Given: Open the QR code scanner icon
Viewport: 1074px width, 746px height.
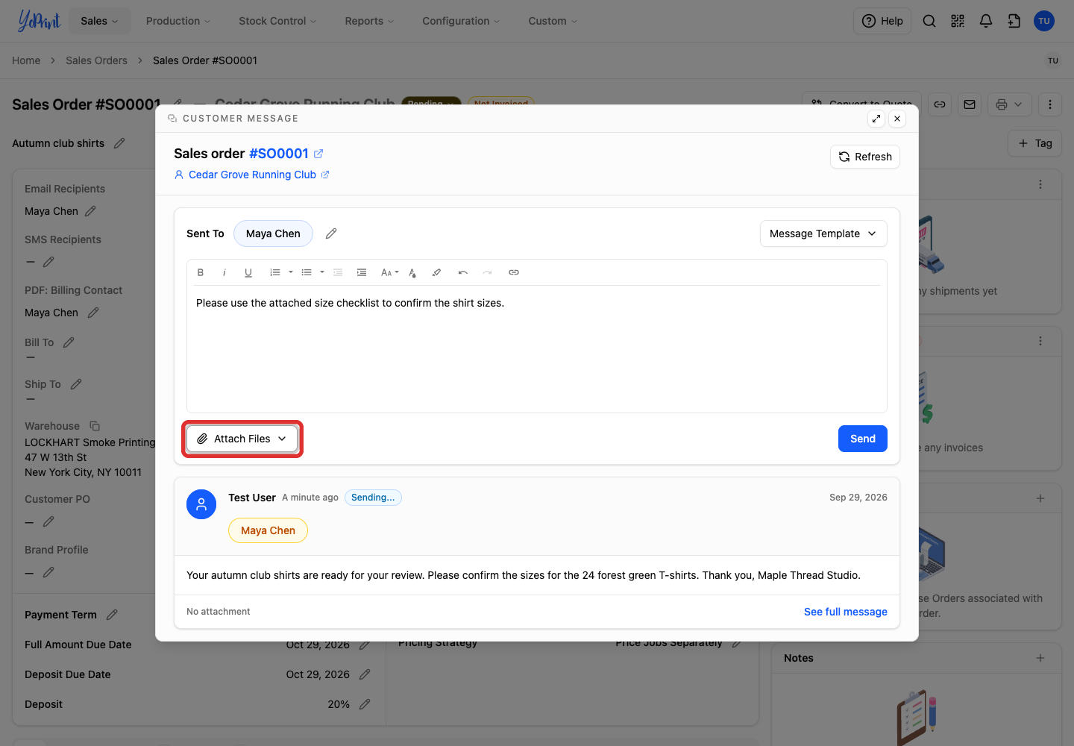Looking at the screenshot, I should coord(958,21).
